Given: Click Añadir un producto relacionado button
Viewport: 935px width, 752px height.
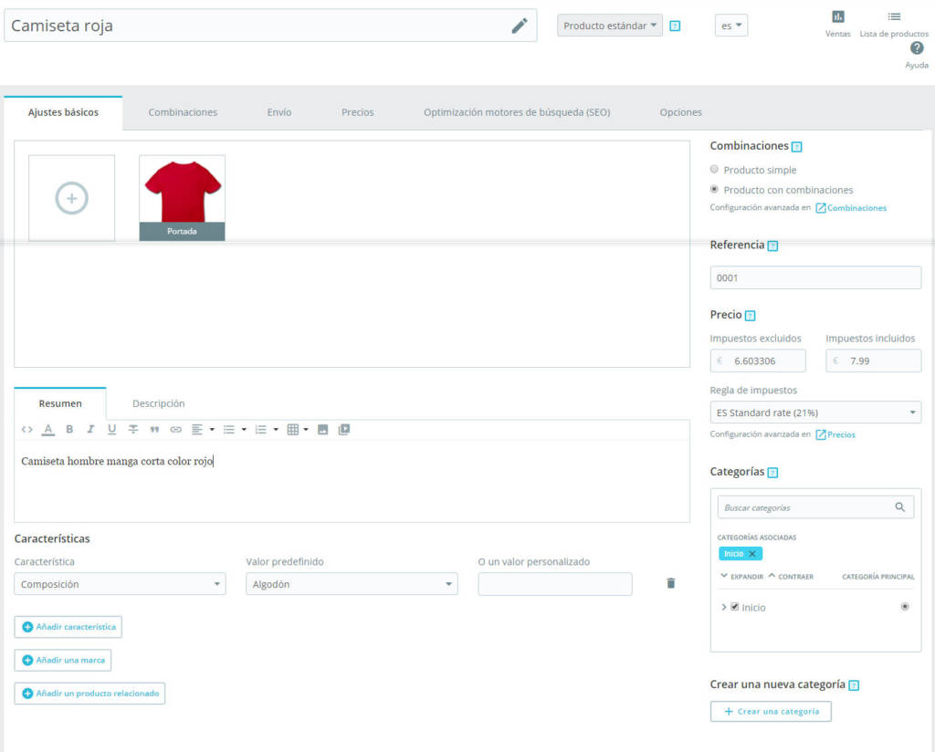Looking at the screenshot, I should click(89, 694).
